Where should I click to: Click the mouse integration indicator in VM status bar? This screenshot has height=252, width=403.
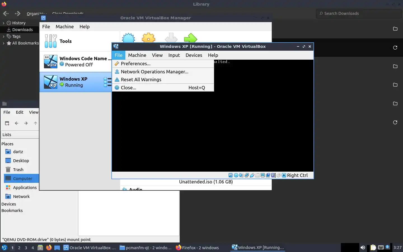point(278,175)
